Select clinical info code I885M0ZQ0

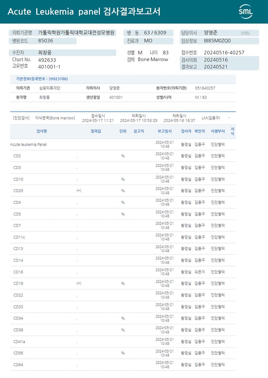[x=217, y=41]
